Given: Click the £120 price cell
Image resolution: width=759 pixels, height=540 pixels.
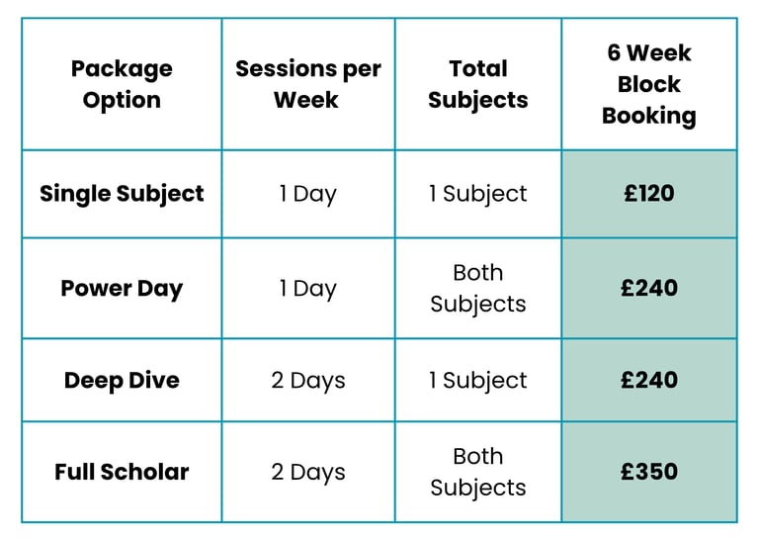Looking at the screenshot, I should coord(649,194).
